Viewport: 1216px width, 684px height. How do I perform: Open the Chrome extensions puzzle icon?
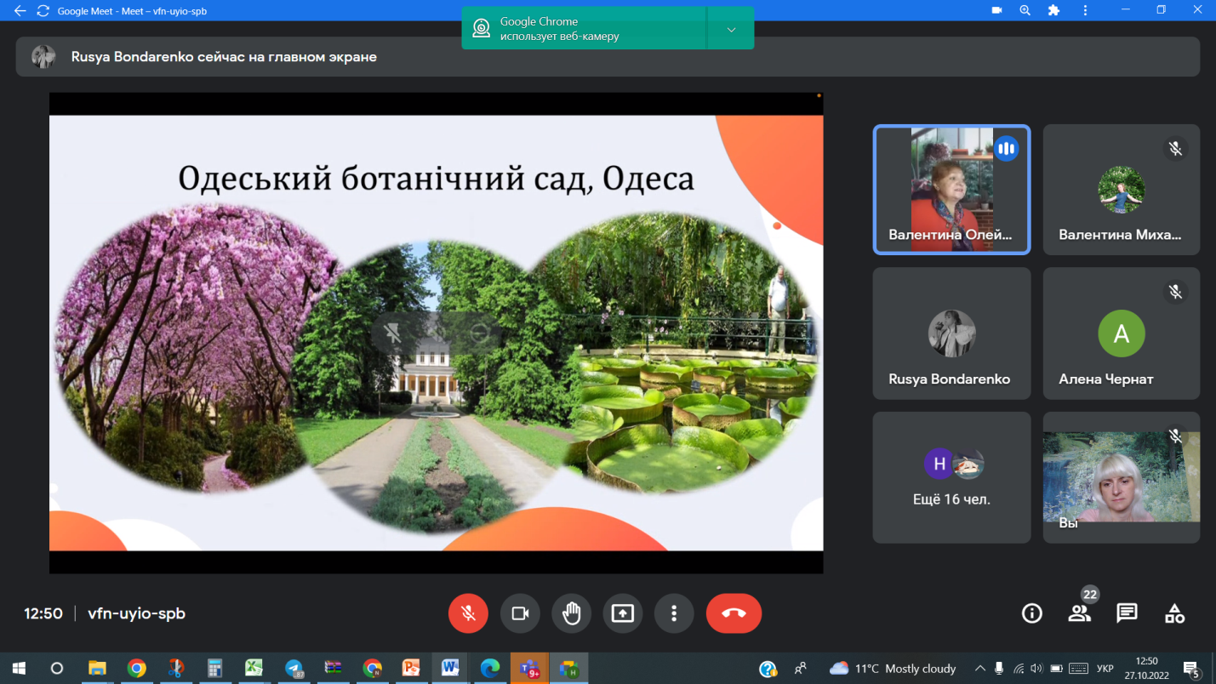(1053, 11)
